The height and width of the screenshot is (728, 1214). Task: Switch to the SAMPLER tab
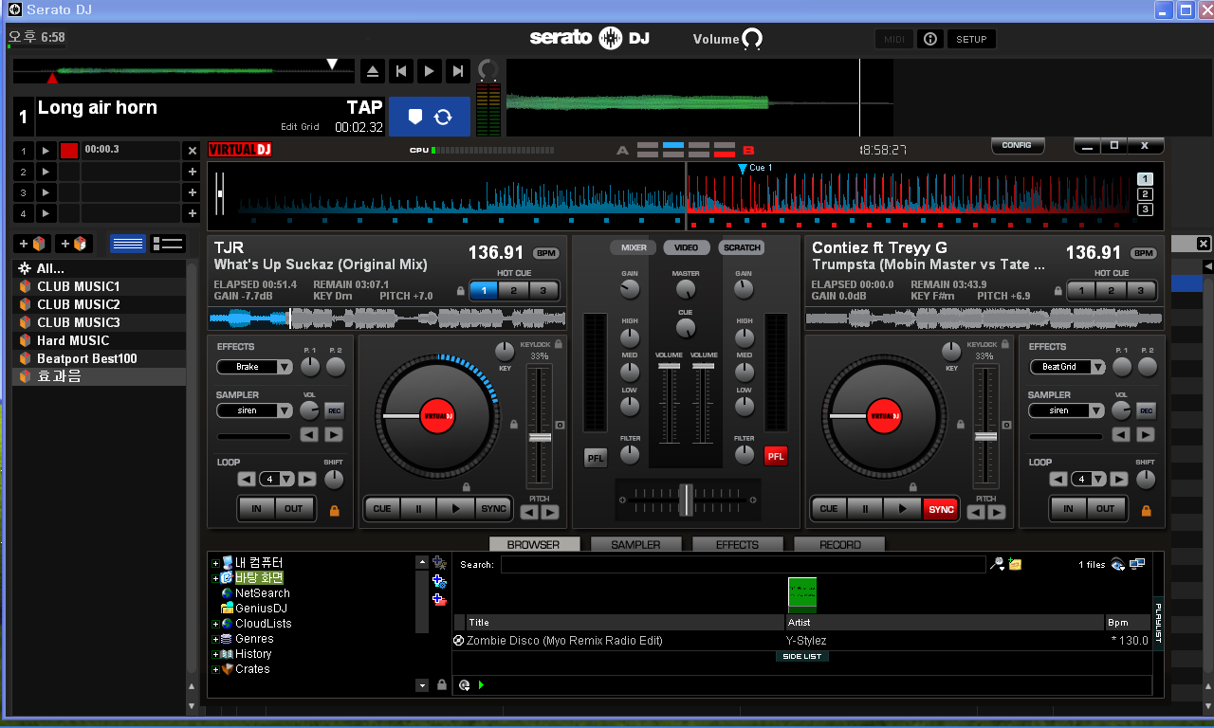pos(635,544)
